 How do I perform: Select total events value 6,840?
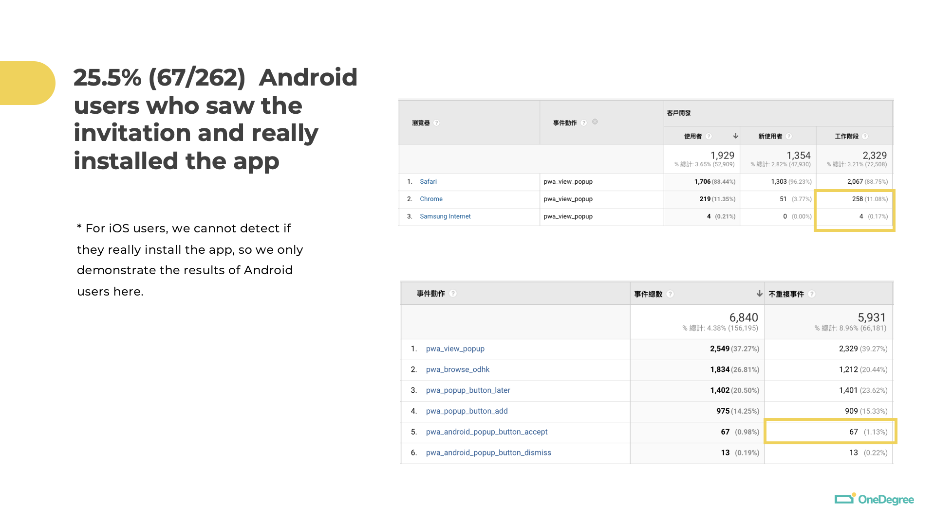click(743, 318)
